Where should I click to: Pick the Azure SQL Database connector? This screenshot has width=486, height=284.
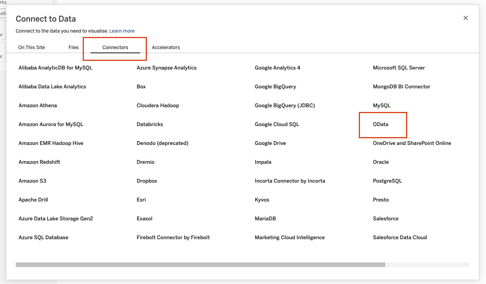coord(43,238)
